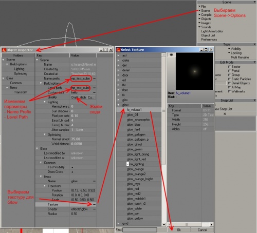Image resolution: width=257 pixels, height=233 pixels.
Task: Click Multi Rename tool
Action: point(240,57)
